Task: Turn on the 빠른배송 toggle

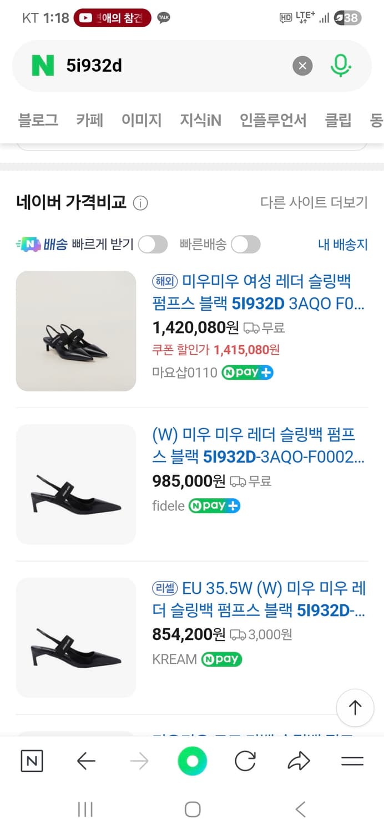Action: click(x=245, y=245)
